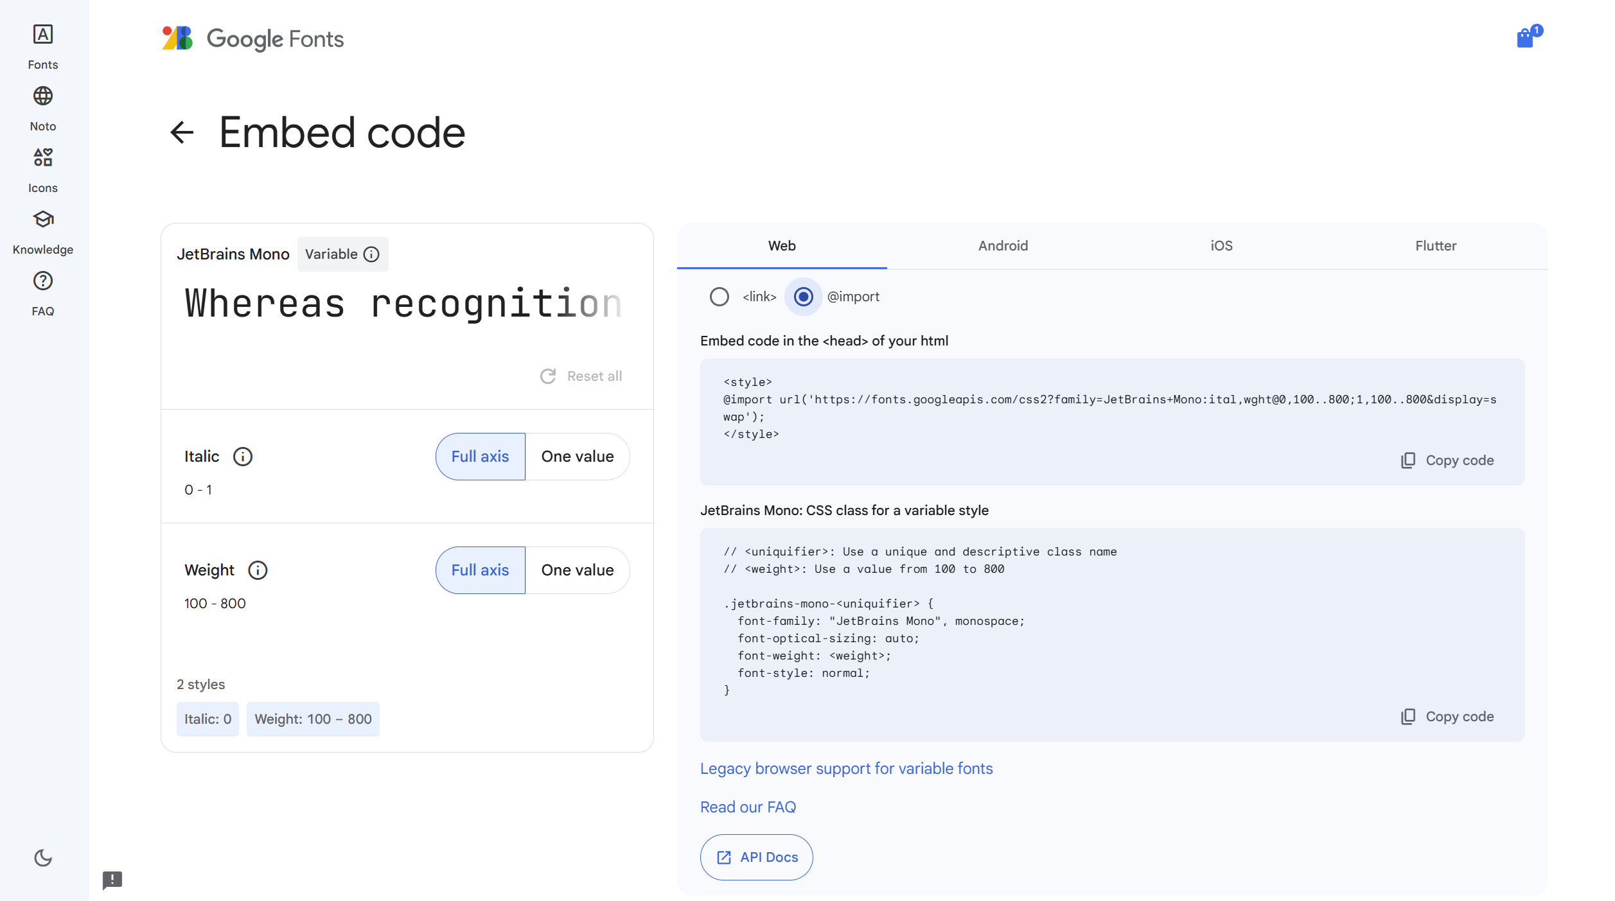This screenshot has height=901, width=1615.
Task: Click the API Docs button
Action: [756, 857]
